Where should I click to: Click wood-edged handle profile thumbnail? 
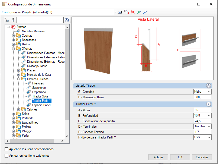click(190, 39)
